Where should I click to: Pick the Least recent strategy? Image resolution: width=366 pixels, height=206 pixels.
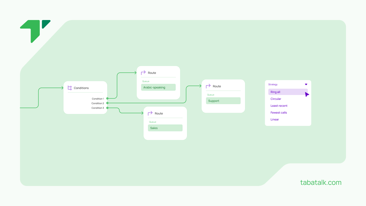click(x=279, y=106)
